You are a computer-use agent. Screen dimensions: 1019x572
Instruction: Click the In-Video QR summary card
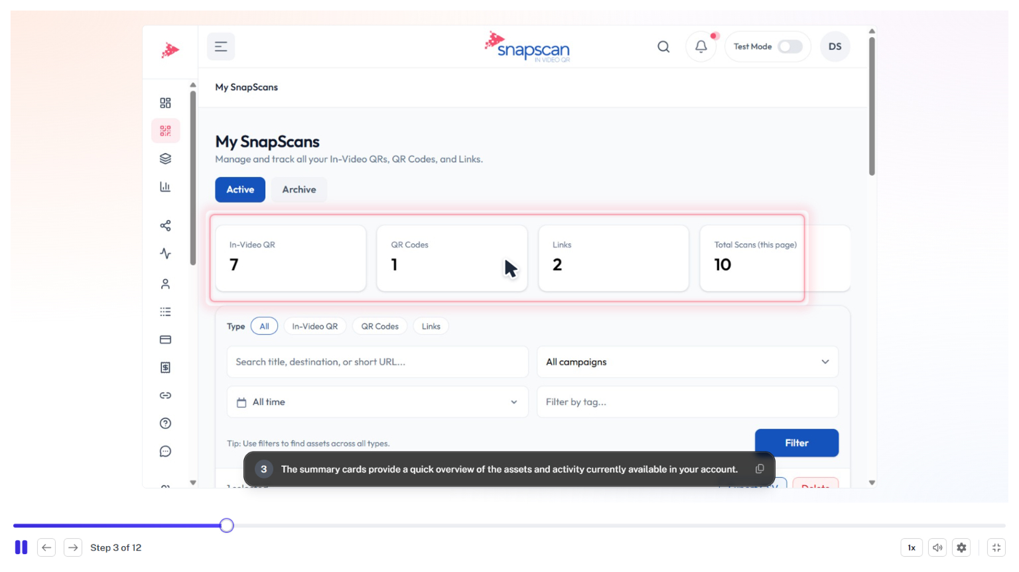(291, 258)
